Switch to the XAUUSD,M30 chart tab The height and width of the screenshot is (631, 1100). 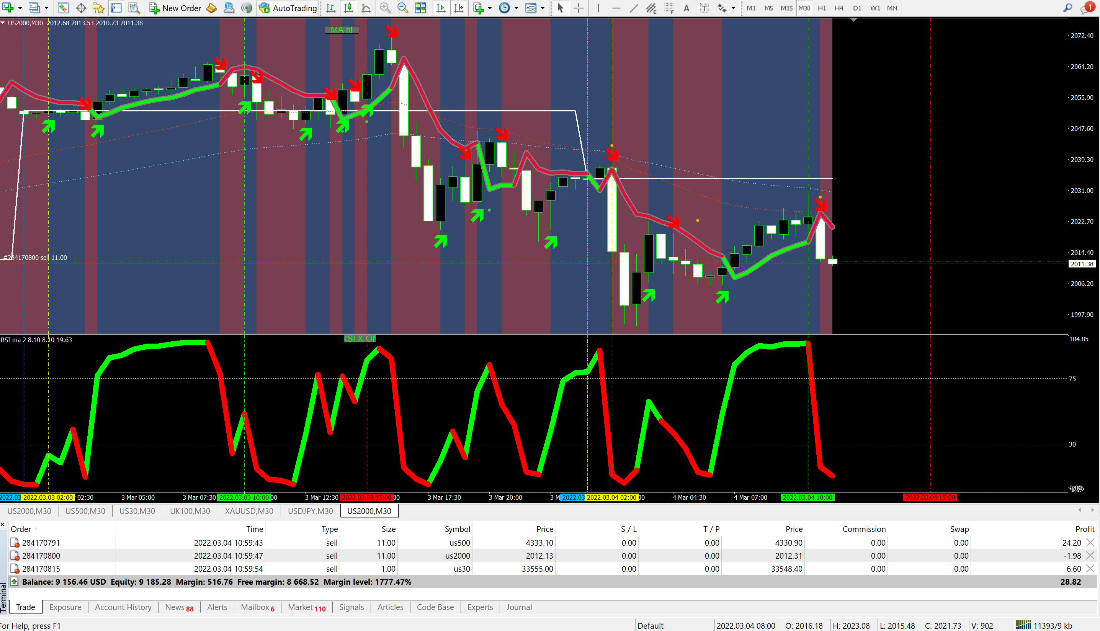pos(249,511)
